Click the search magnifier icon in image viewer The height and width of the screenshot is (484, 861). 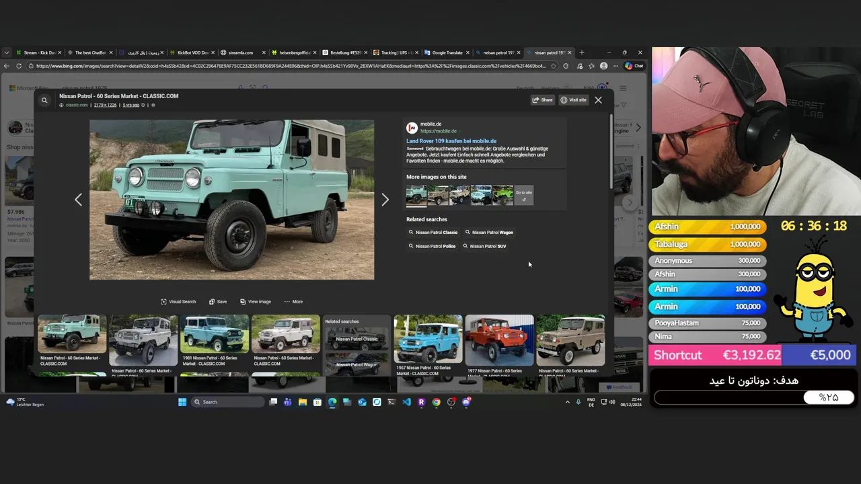click(x=44, y=100)
